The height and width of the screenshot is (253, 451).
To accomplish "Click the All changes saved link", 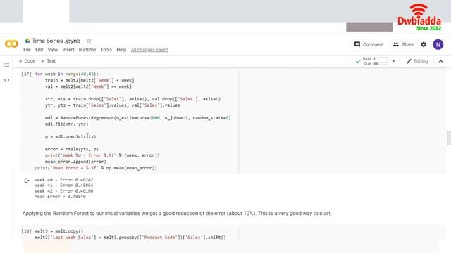I will tap(149, 50).
